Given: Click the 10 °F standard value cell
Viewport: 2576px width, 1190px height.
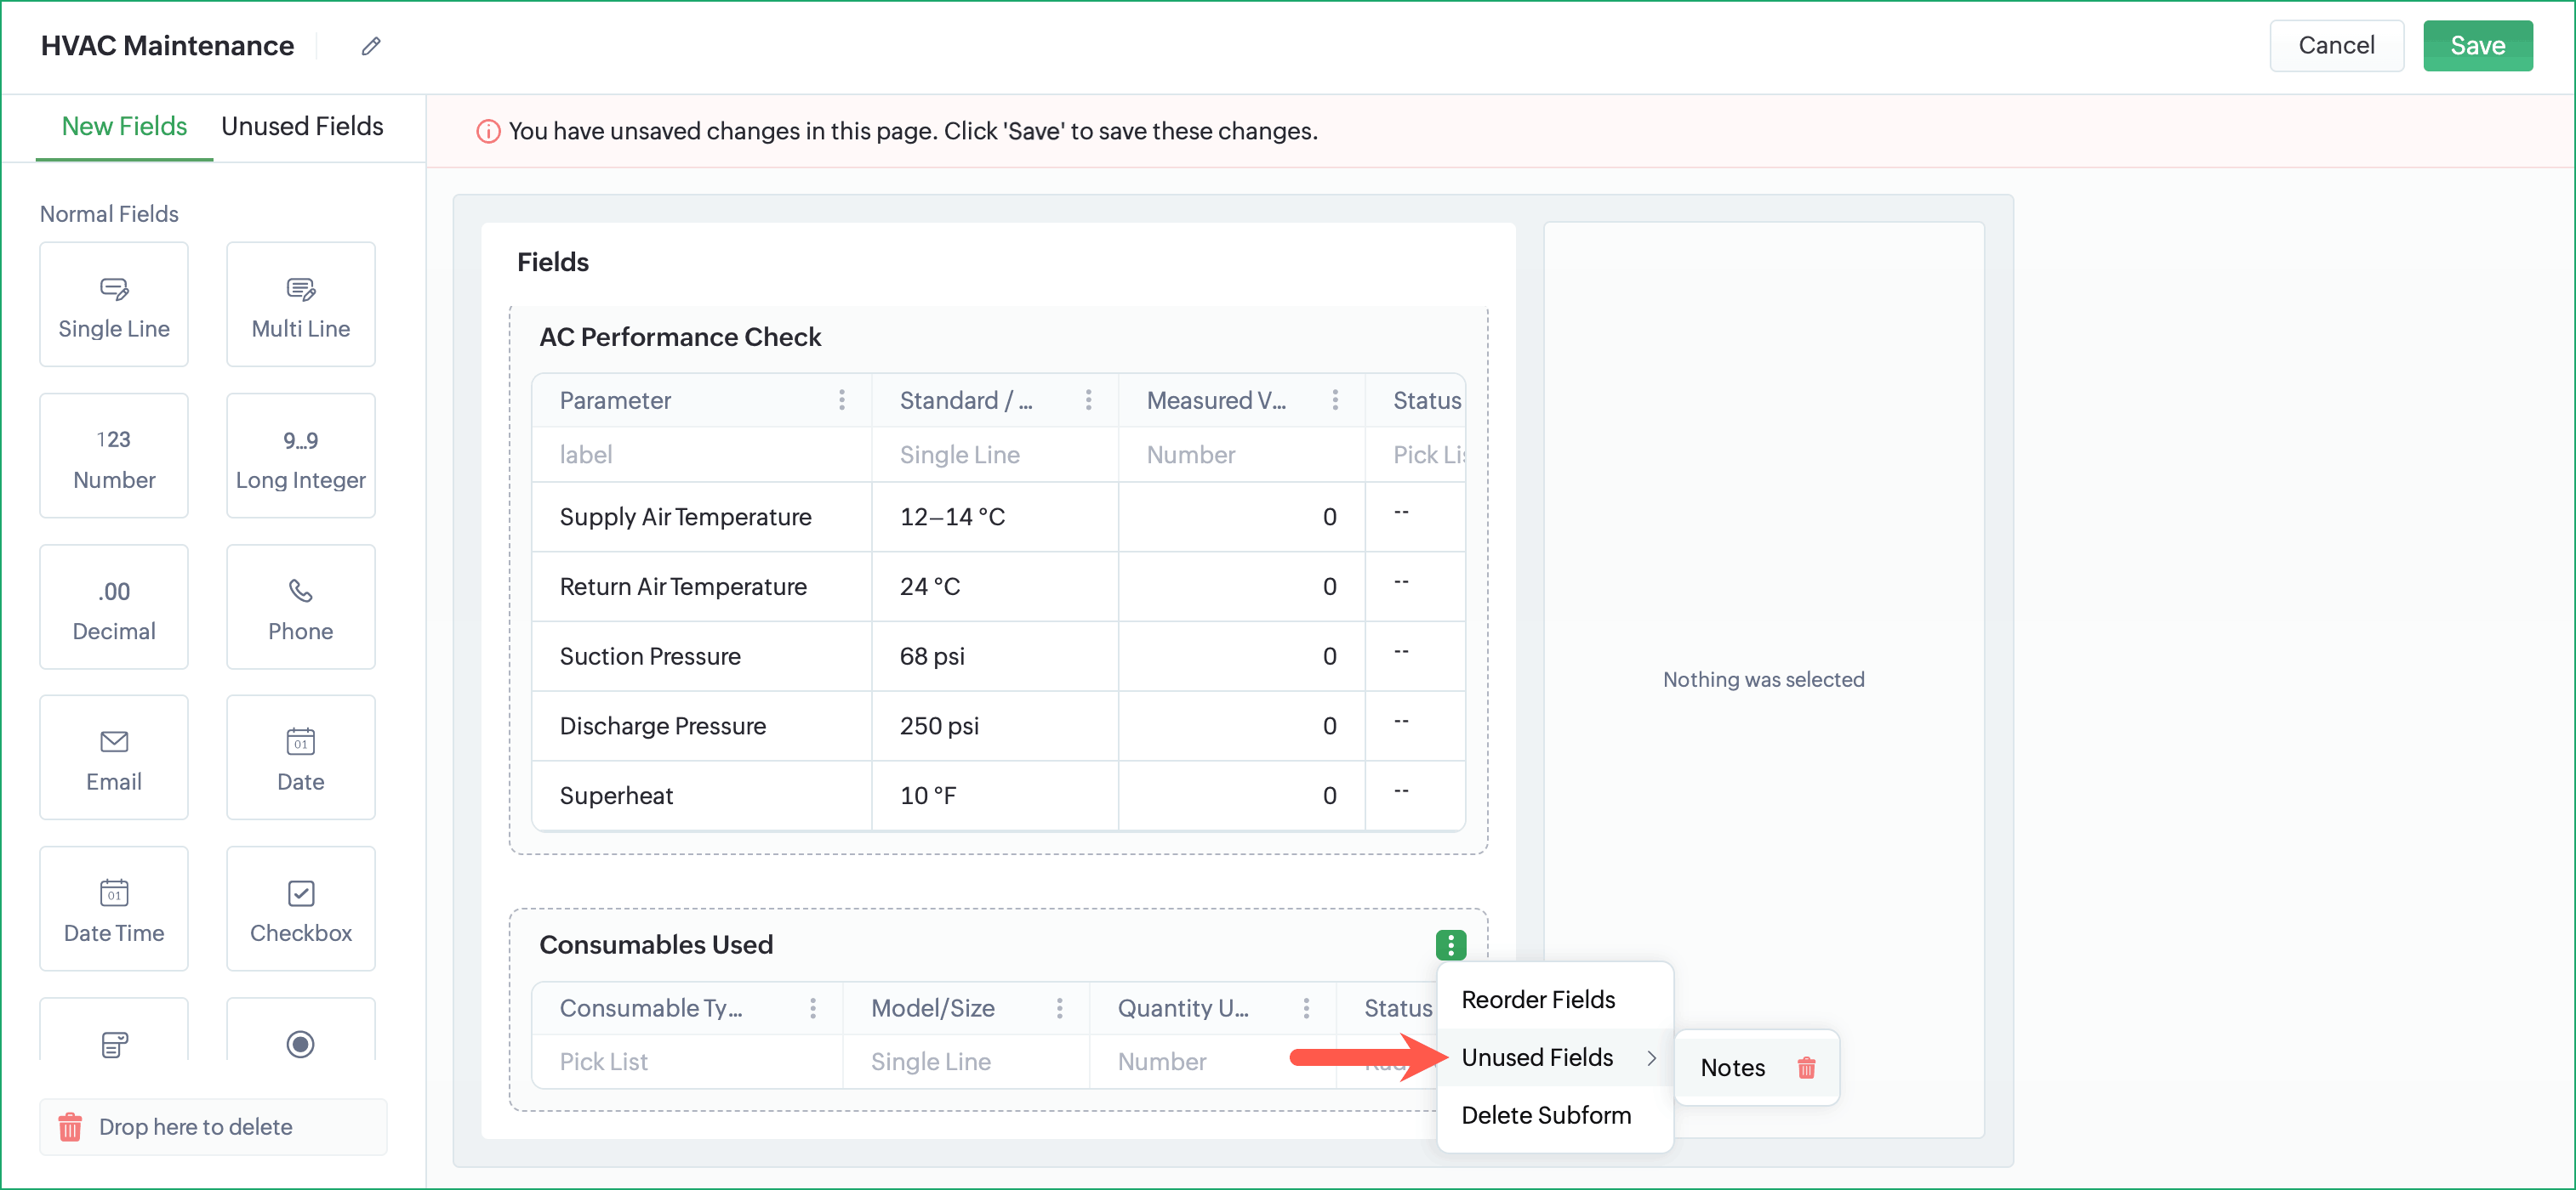Looking at the screenshot, I should tap(995, 796).
